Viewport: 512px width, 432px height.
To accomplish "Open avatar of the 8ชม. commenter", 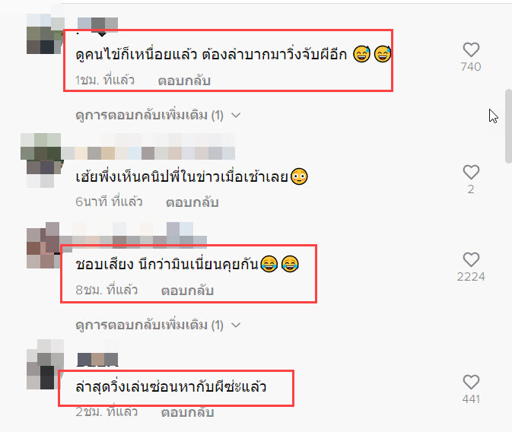I will 43,245.
